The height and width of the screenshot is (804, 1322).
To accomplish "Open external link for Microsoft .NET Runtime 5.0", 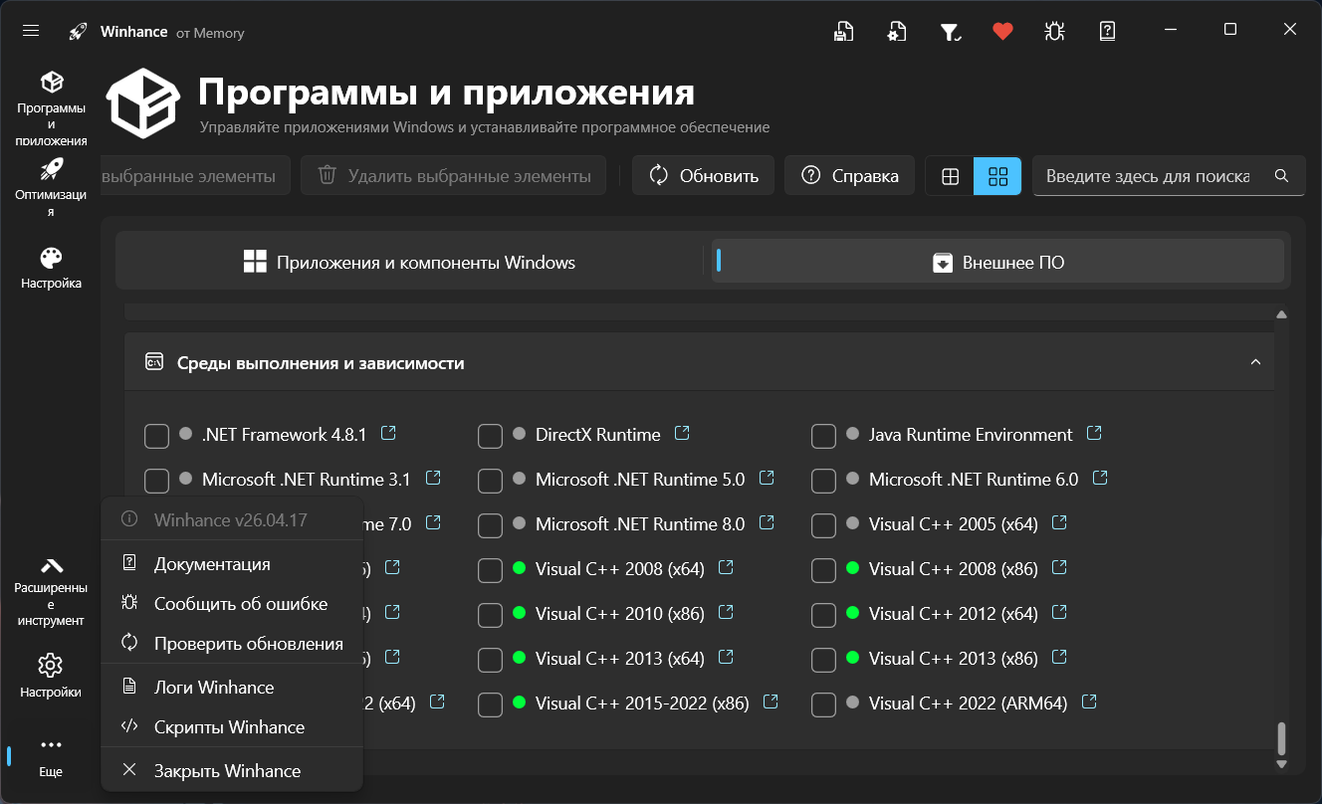I will click(767, 478).
